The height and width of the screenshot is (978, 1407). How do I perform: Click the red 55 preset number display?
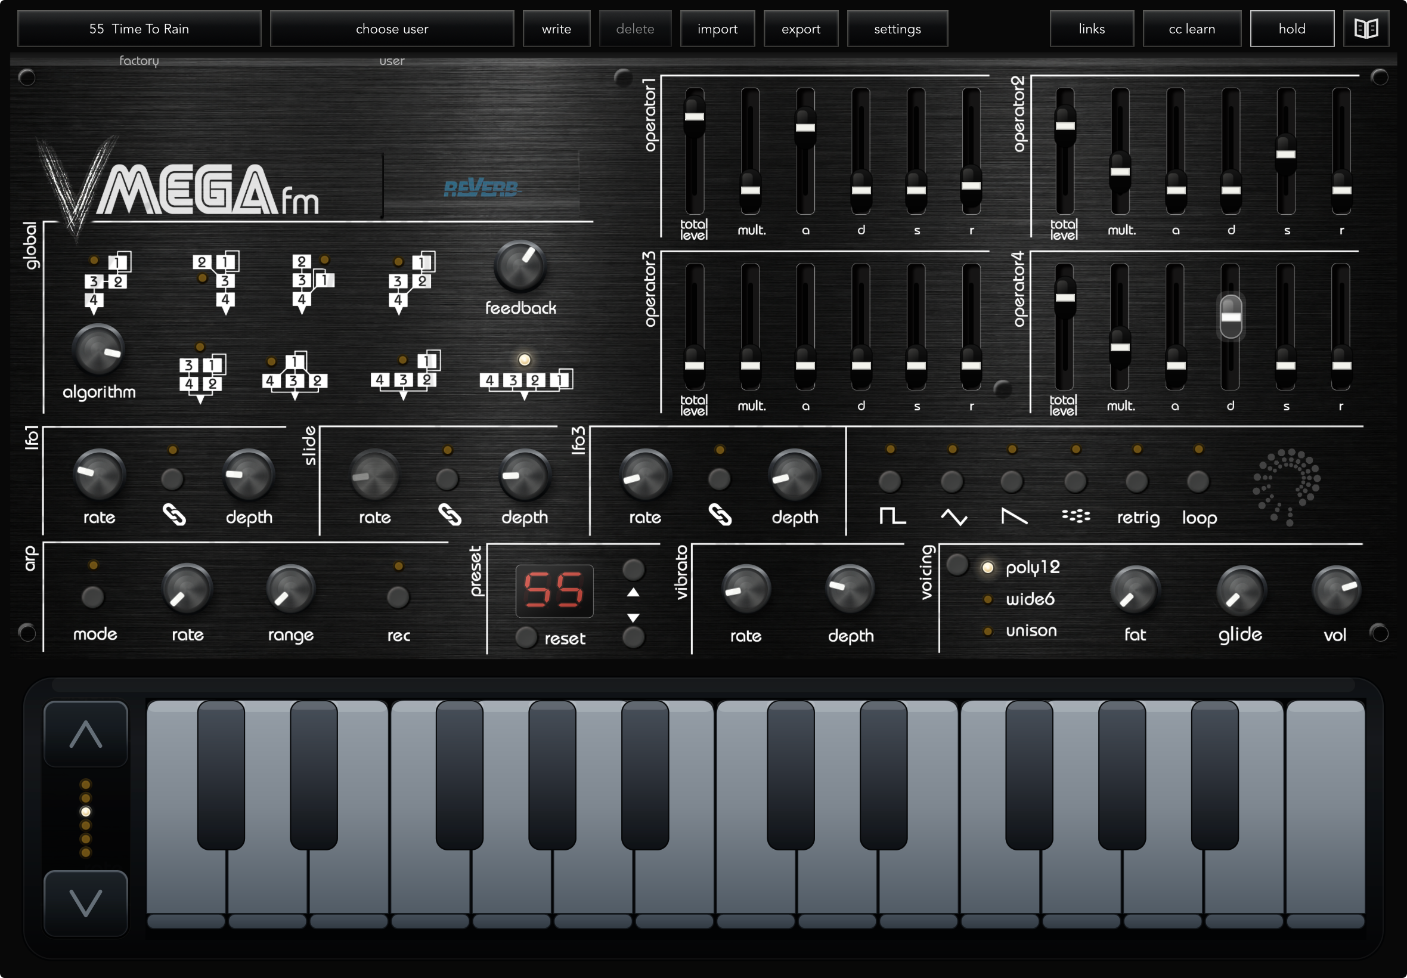coord(554,590)
